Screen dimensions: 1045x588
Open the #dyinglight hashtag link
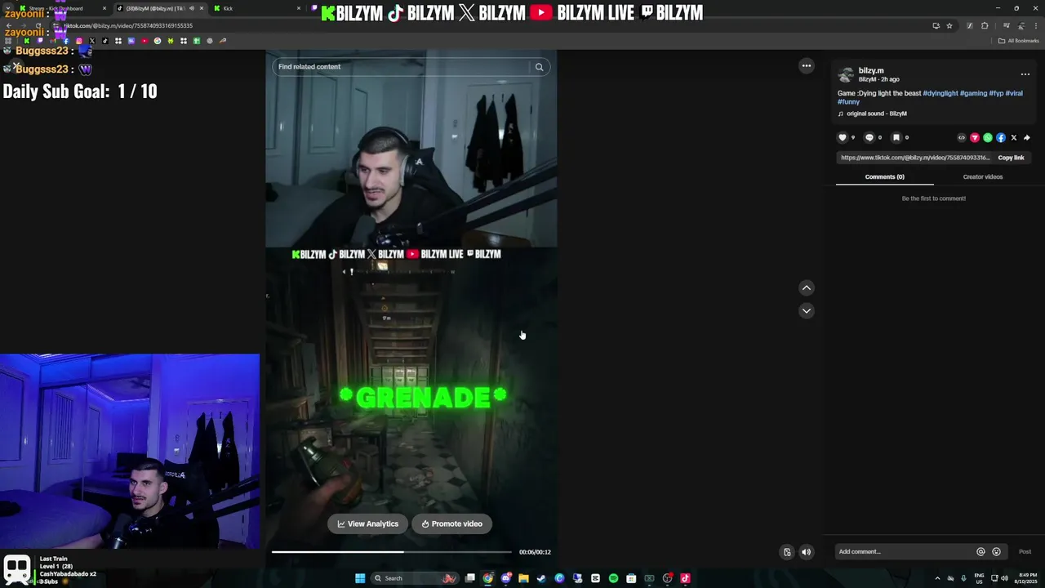coord(940,93)
